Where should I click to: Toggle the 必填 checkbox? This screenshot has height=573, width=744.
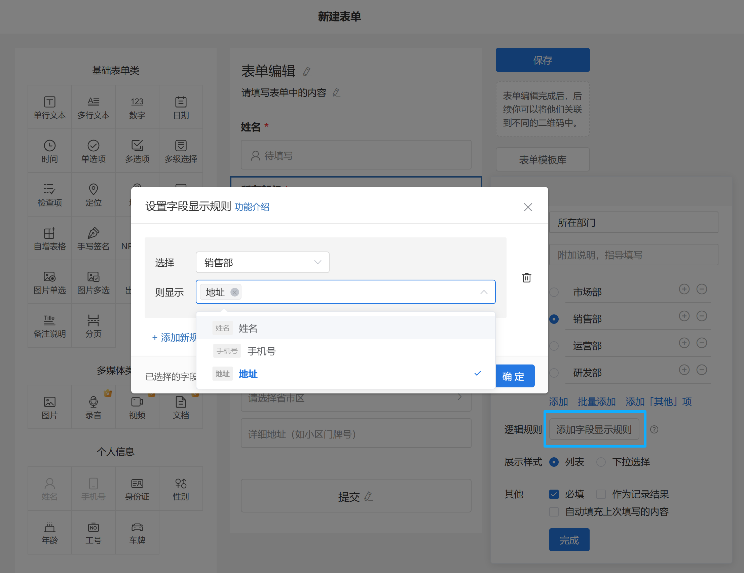coord(554,494)
